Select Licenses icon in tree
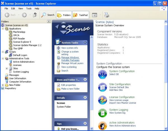This screenshot has width=168, height=131. click(x=11, y=65)
